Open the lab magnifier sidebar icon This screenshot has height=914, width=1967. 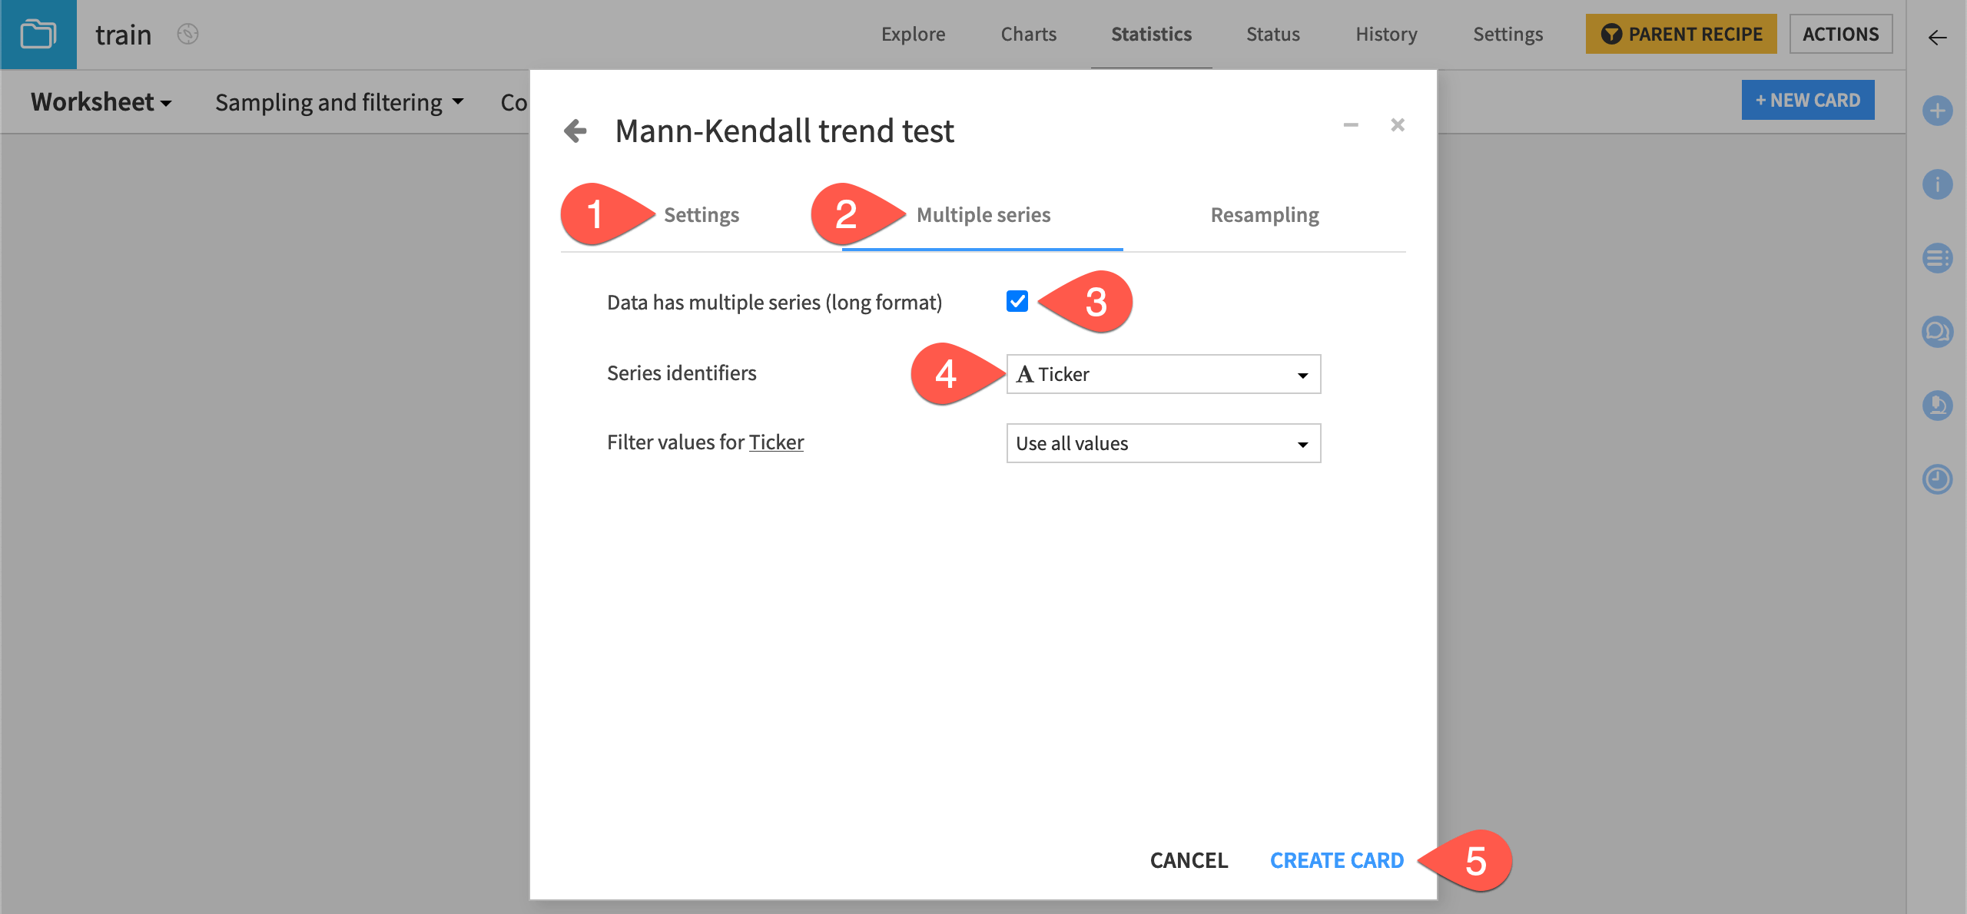coord(1937,406)
